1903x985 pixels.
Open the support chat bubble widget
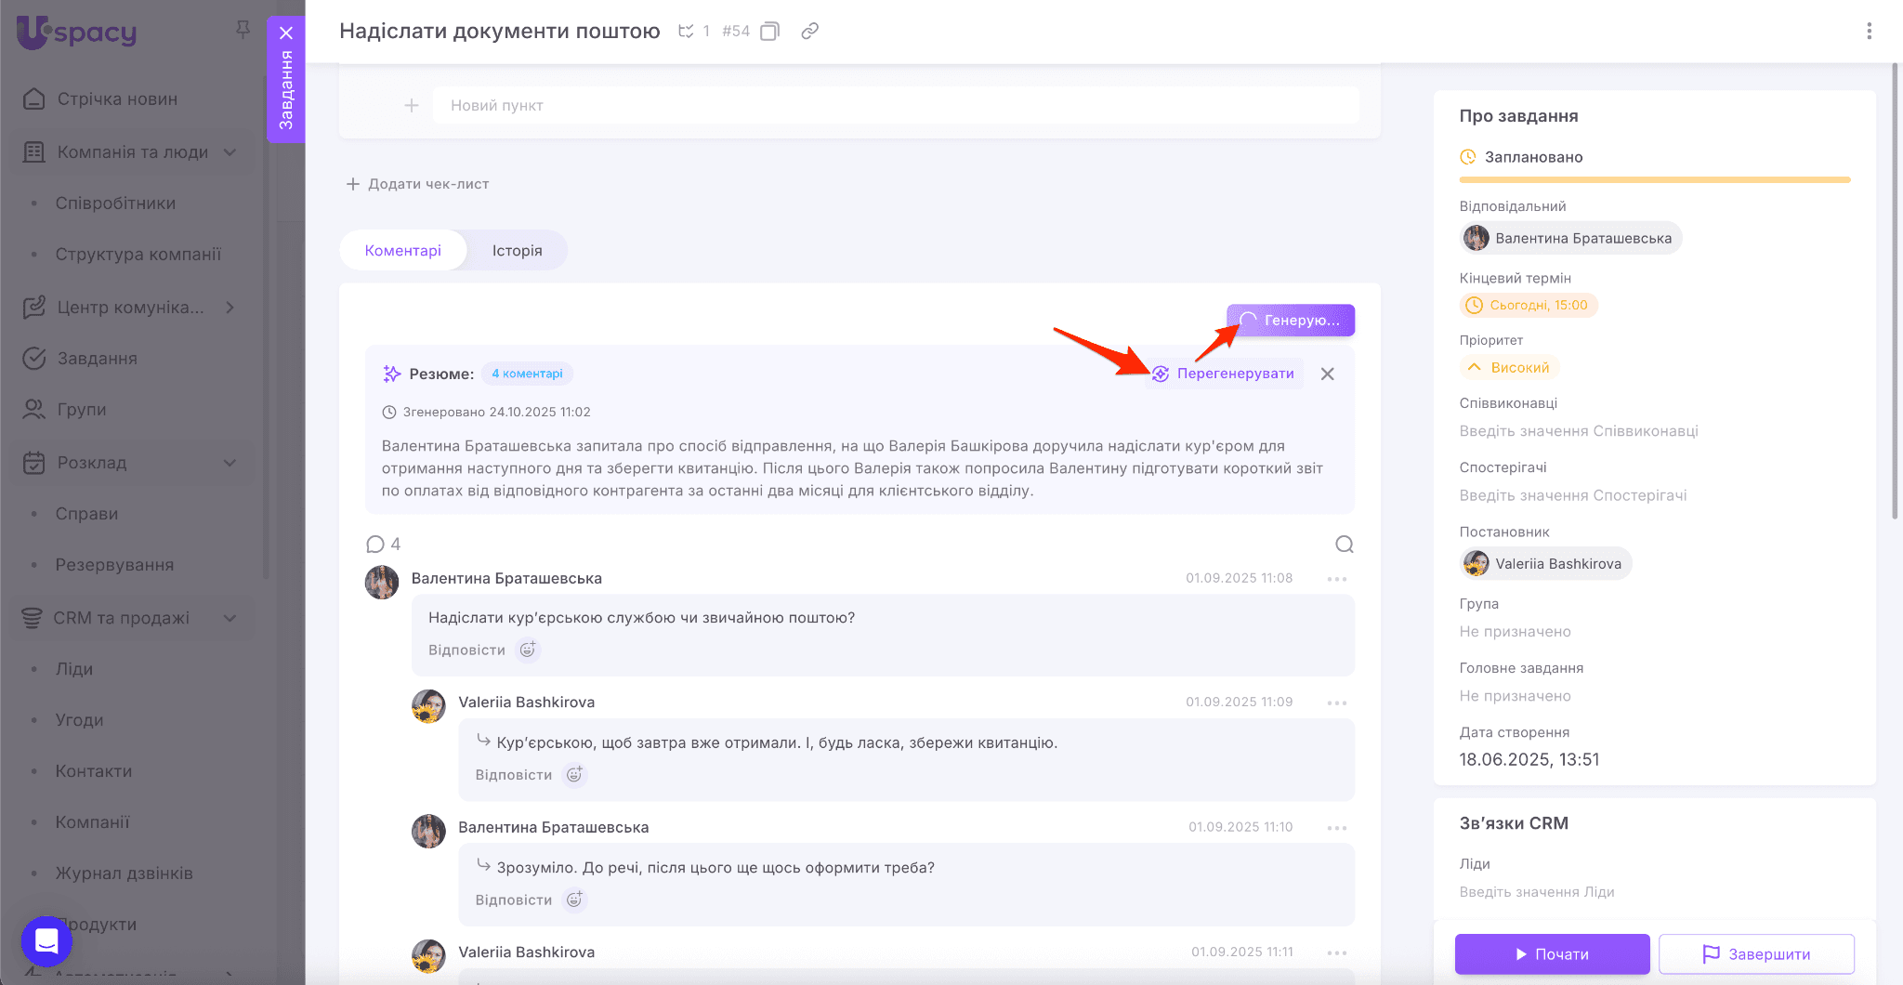pyautogui.click(x=46, y=941)
